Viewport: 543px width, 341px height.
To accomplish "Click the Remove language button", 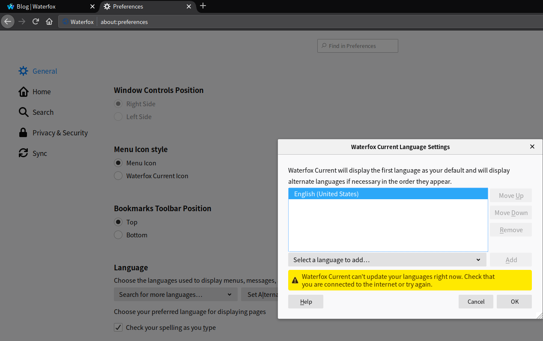I will pyautogui.click(x=511, y=230).
